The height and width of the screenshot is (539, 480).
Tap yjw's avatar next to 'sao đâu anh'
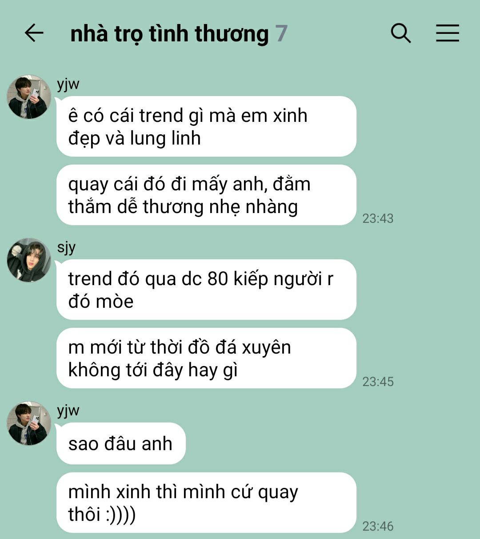(x=29, y=423)
